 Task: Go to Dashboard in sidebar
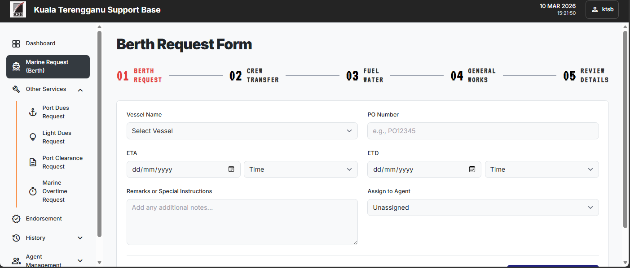(x=48, y=43)
